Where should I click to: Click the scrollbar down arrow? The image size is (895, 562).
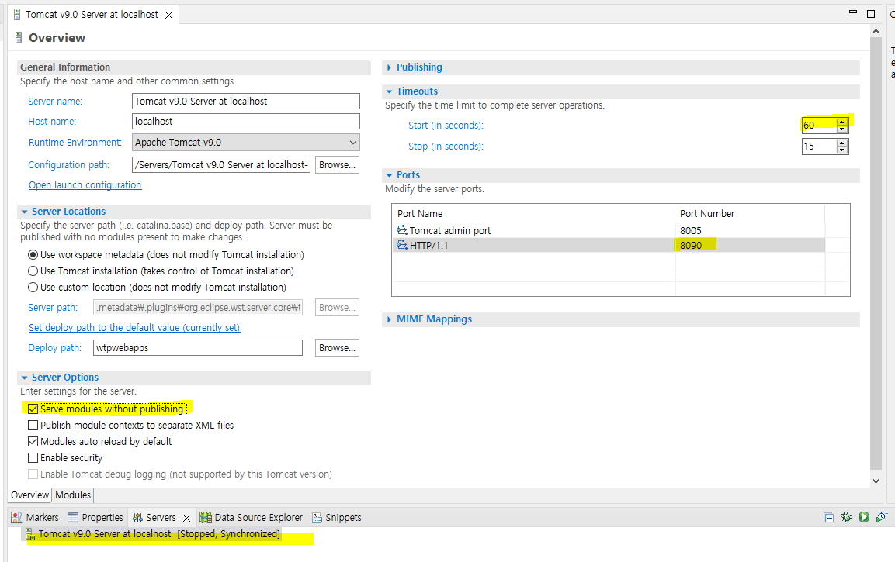[876, 481]
